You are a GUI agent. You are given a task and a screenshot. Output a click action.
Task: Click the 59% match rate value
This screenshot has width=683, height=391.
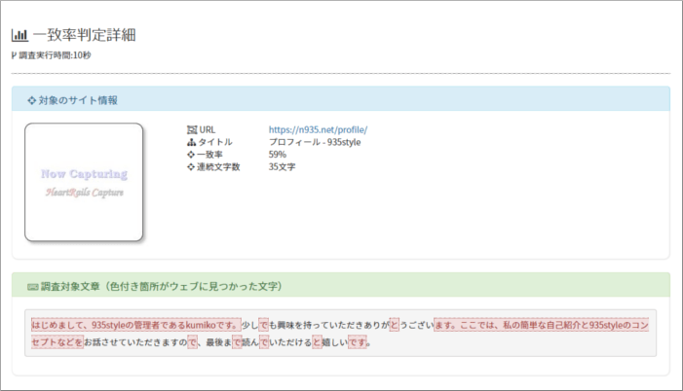[x=278, y=155]
